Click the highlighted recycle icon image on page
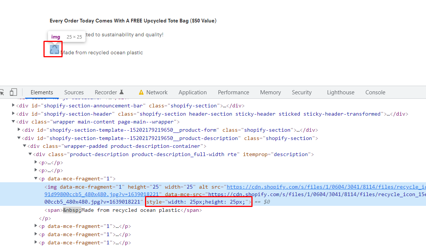 pos(54,49)
